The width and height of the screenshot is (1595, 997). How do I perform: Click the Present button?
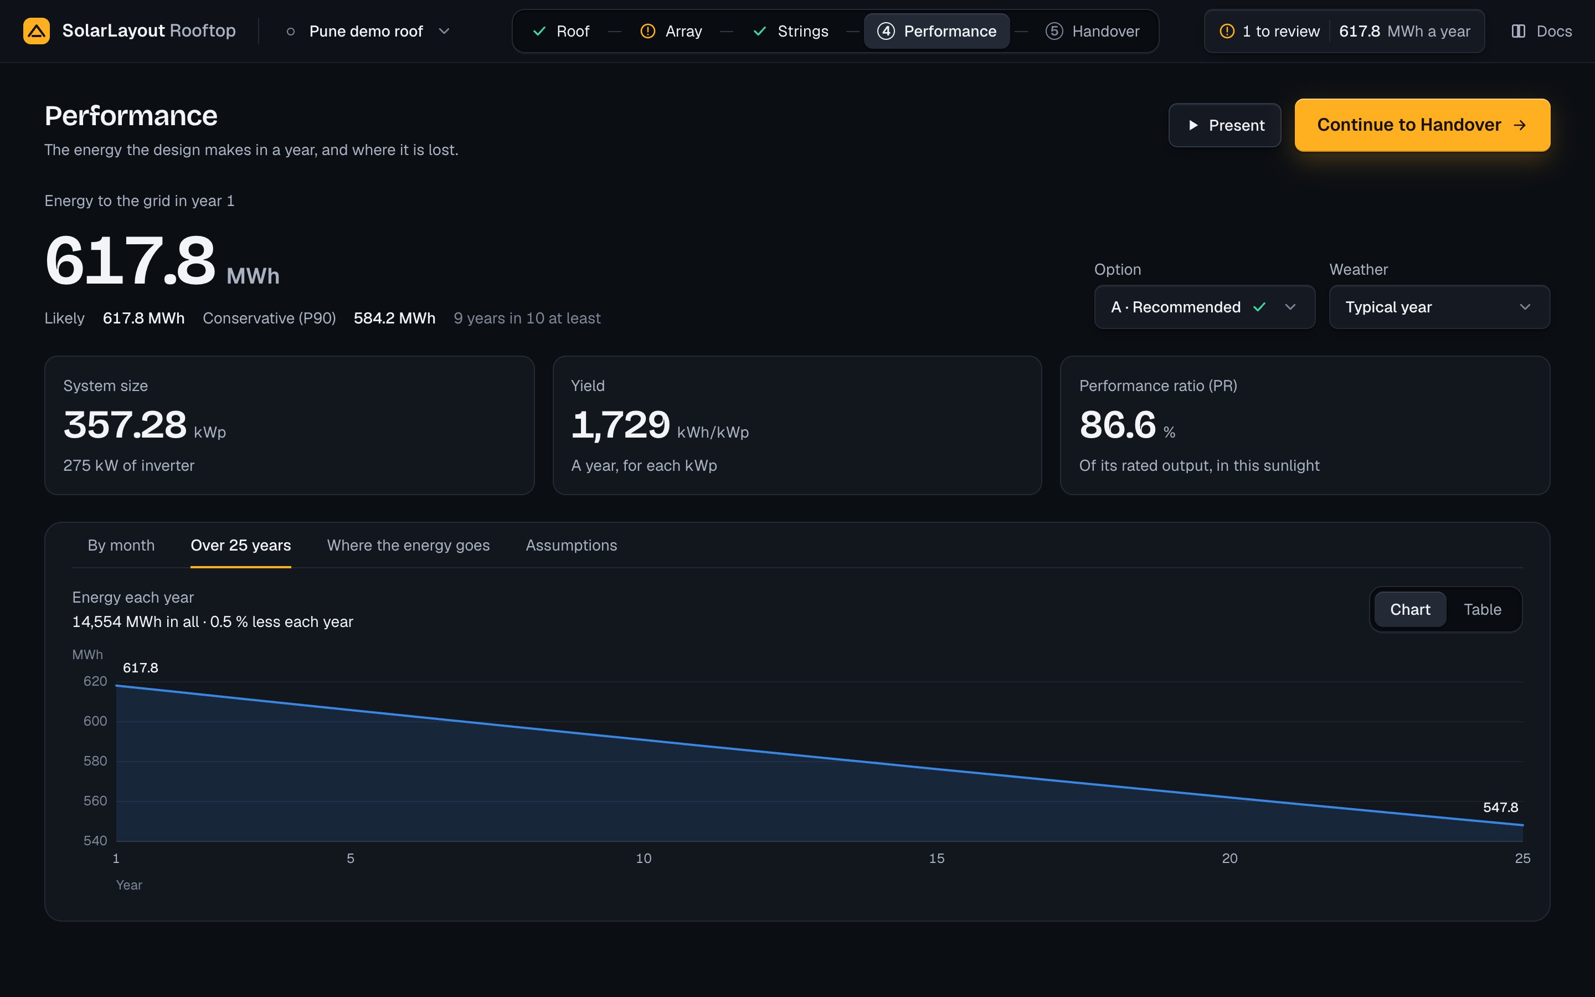click(x=1224, y=125)
